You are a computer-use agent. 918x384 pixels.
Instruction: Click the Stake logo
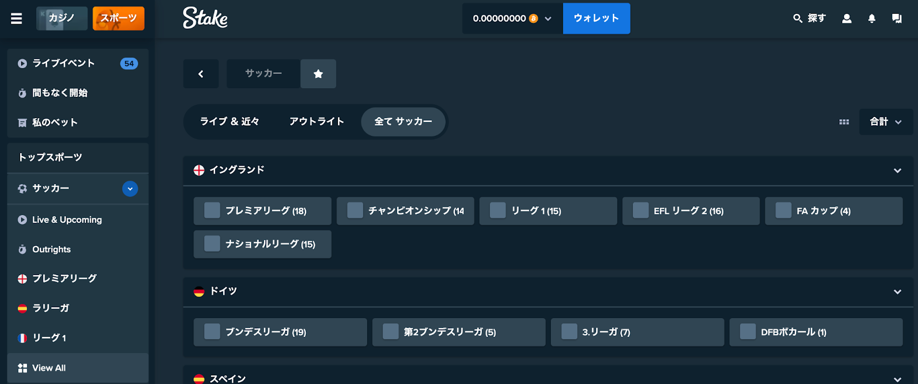tap(205, 18)
